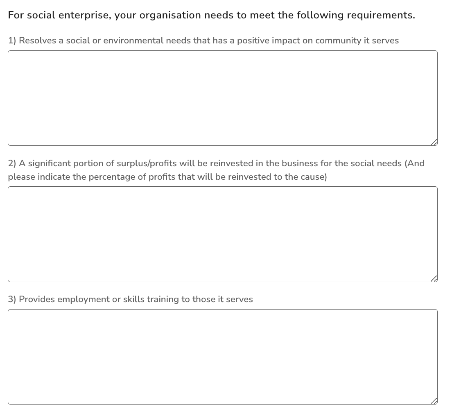Select the employment or skills training text area
The image size is (452, 416).
[x=223, y=357]
